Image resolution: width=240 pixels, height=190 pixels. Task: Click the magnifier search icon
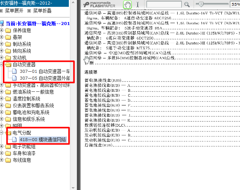[187, 5]
